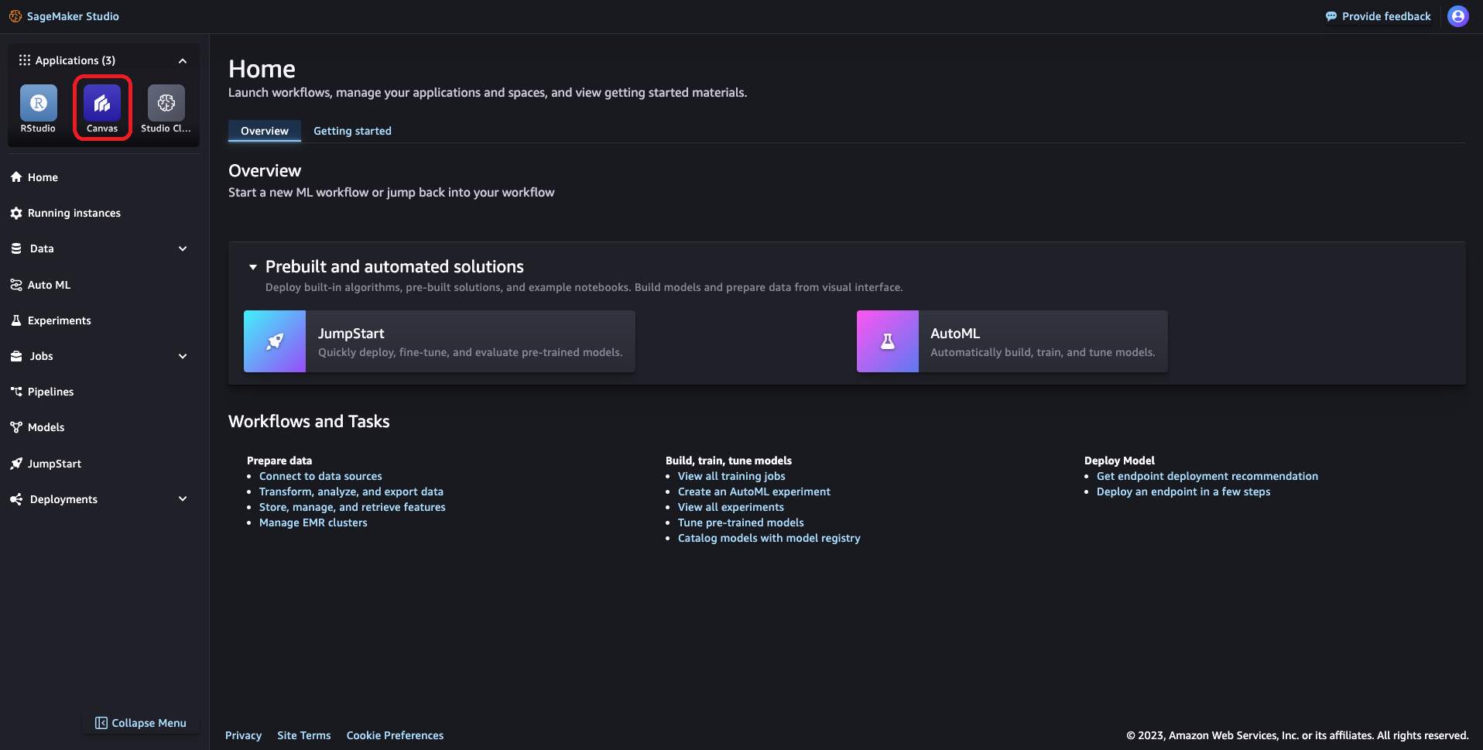Expand the Deployments sidebar section
1483x750 pixels.
(x=183, y=499)
